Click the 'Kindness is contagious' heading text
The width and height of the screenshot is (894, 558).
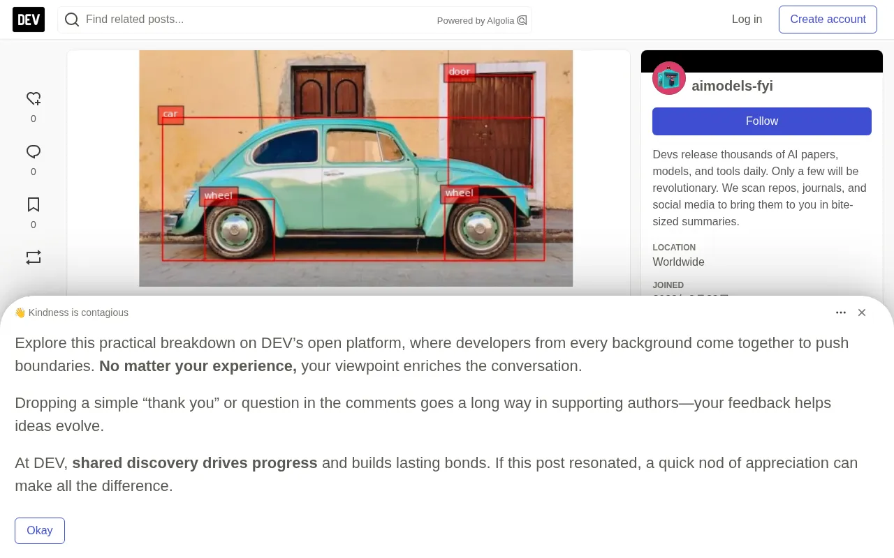click(78, 312)
